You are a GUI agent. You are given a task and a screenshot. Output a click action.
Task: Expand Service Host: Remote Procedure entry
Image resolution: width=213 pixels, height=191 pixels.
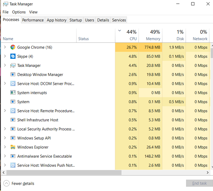pyautogui.click(x=5, y=111)
